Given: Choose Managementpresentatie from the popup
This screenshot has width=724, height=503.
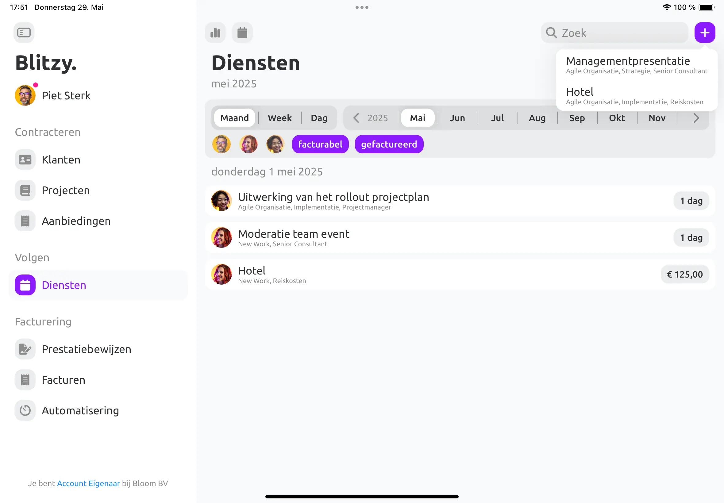Looking at the screenshot, I should click(x=637, y=65).
